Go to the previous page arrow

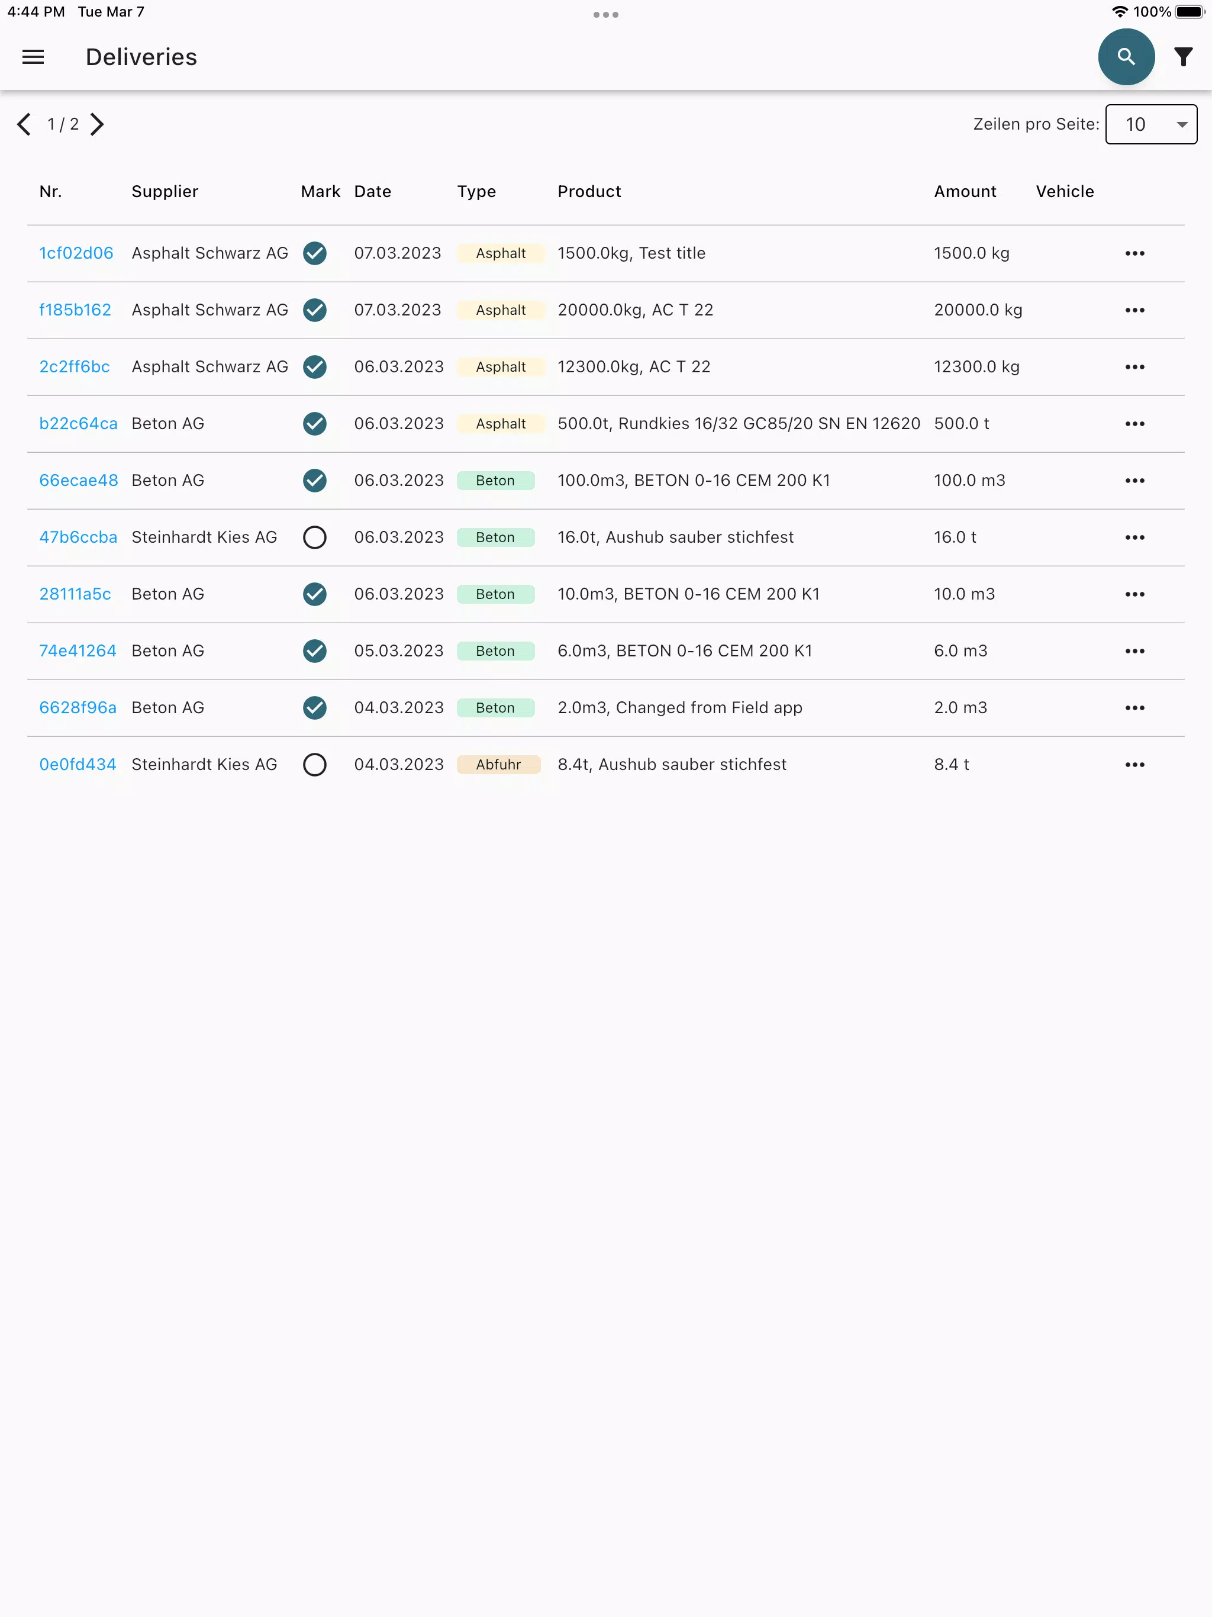coord(24,124)
